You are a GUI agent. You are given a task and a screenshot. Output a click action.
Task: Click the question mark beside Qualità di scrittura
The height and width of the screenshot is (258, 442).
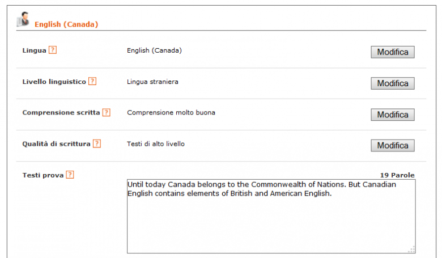[97, 143]
